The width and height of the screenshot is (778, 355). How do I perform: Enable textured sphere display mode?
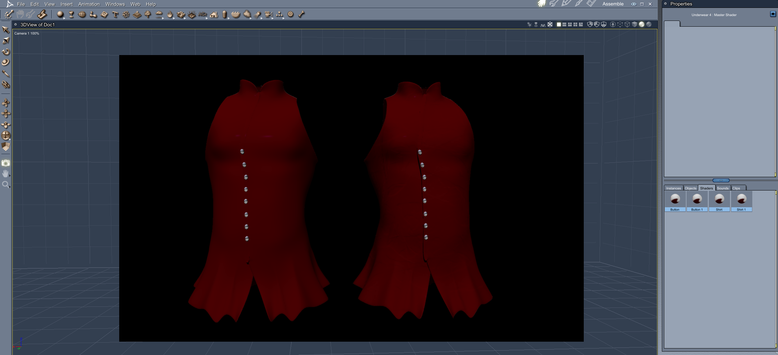[649, 25]
